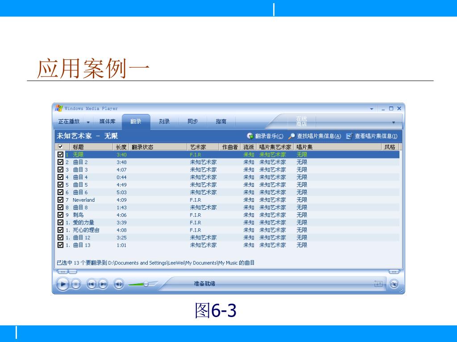Sort by the 唱片集 column header
This screenshot has height=342, width=457.
(337, 147)
